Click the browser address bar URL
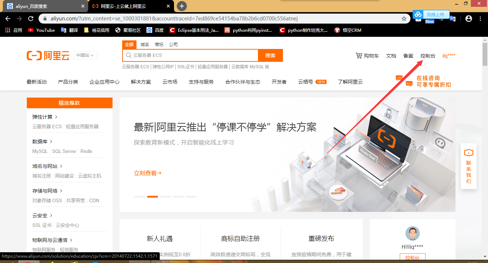Screen dimensions: 488x263 (174, 19)
